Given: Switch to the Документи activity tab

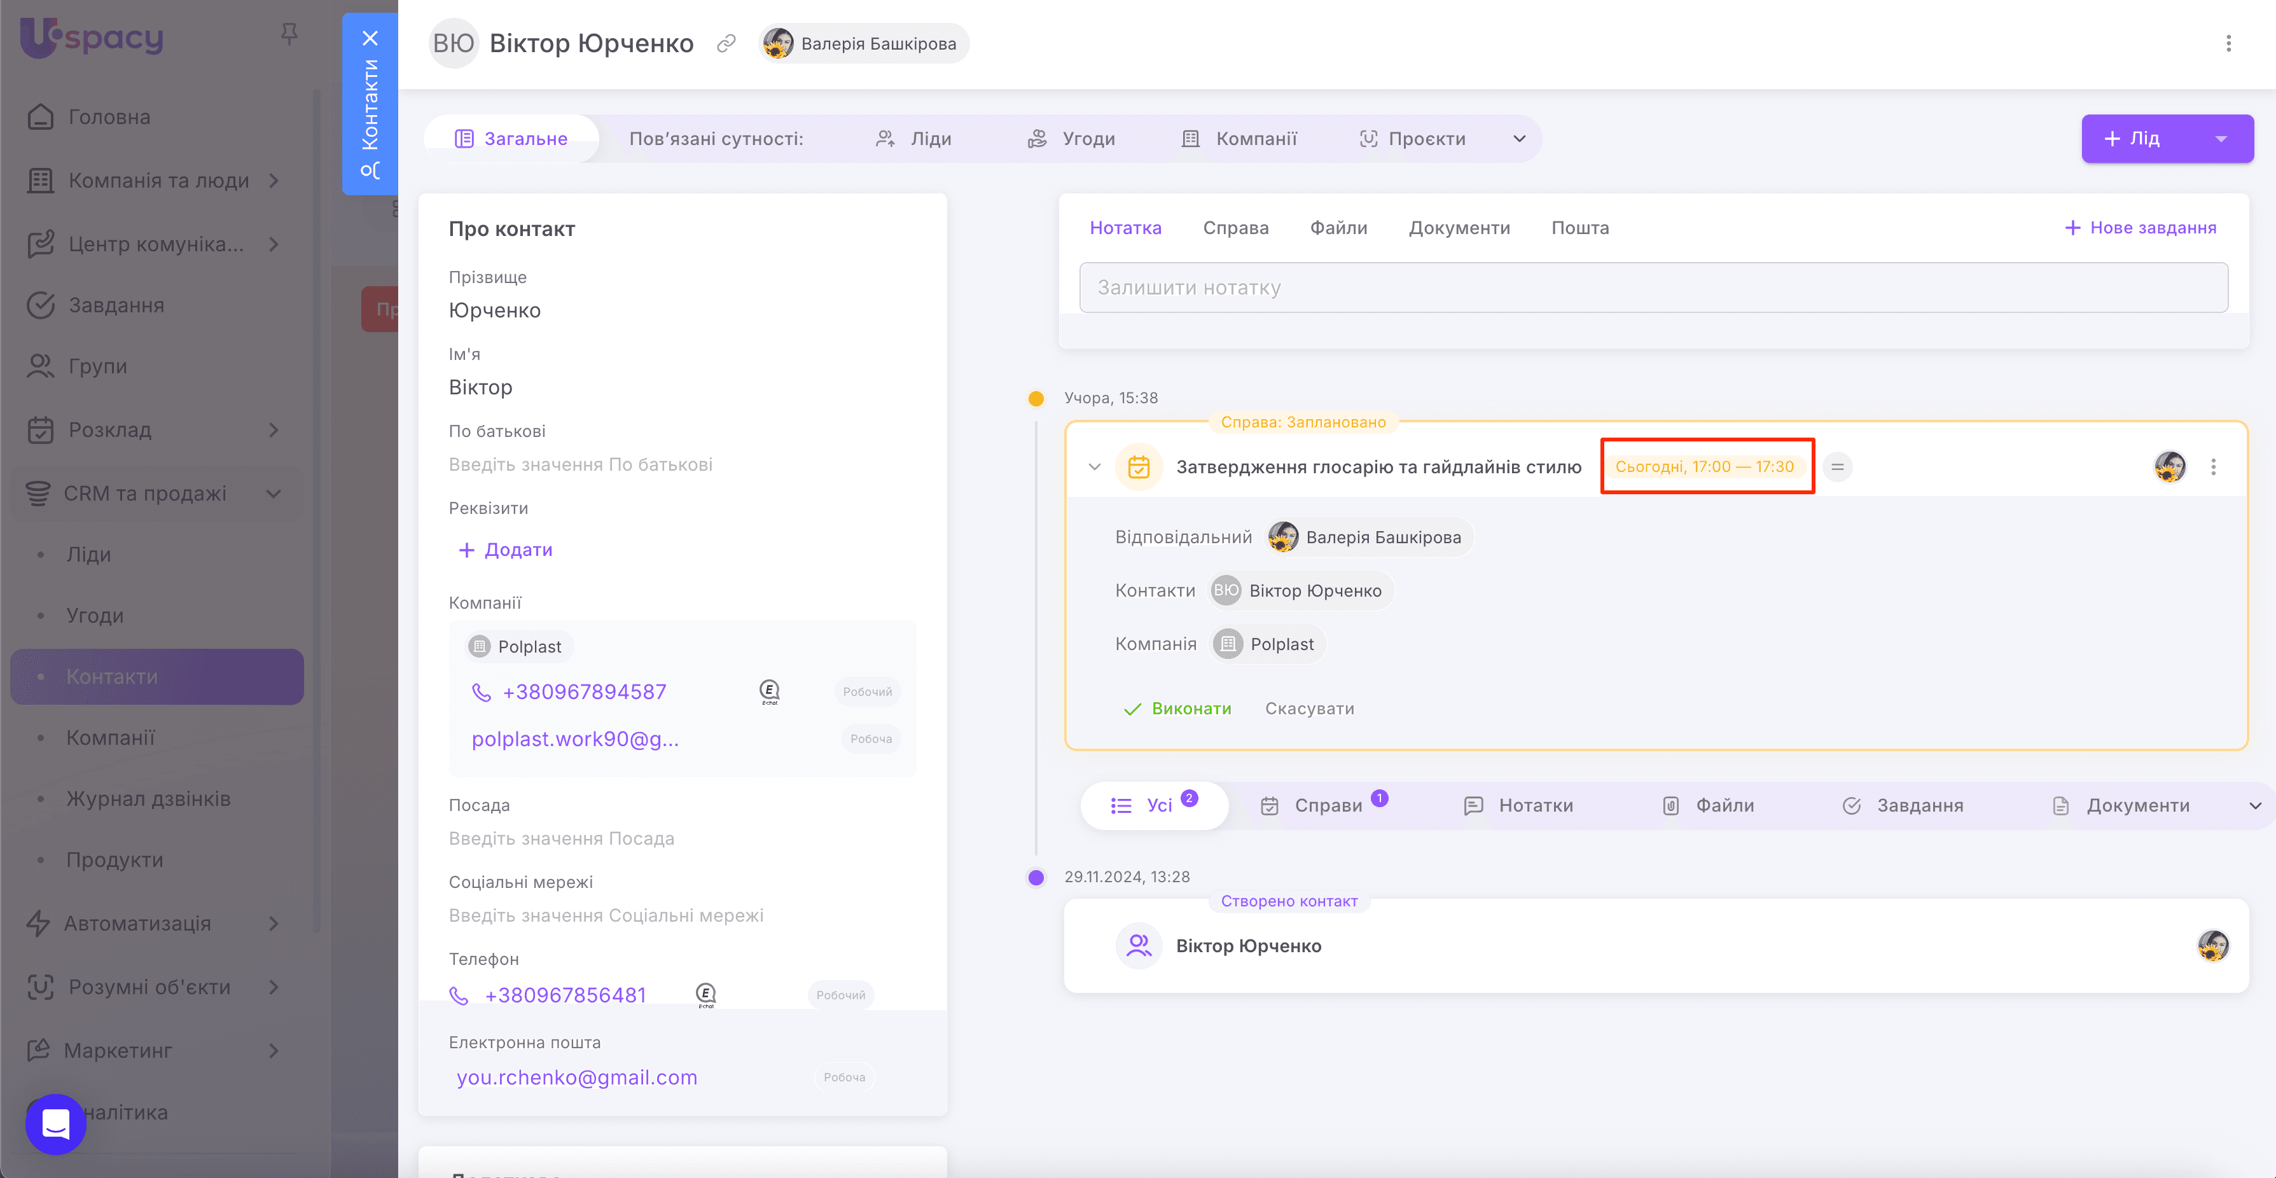Looking at the screenshot, I should [1460, 228].
